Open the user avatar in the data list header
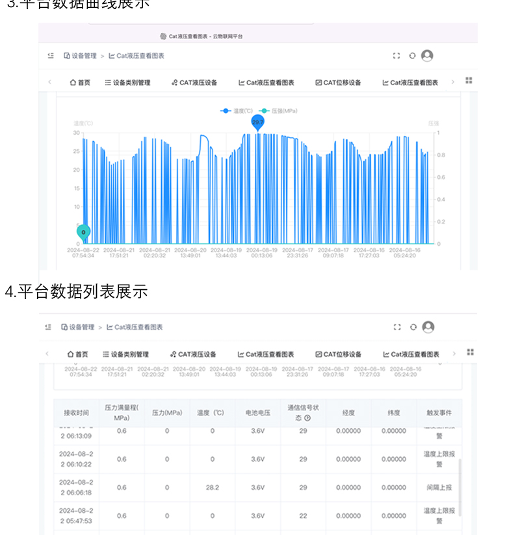 [x=428, y=327]
